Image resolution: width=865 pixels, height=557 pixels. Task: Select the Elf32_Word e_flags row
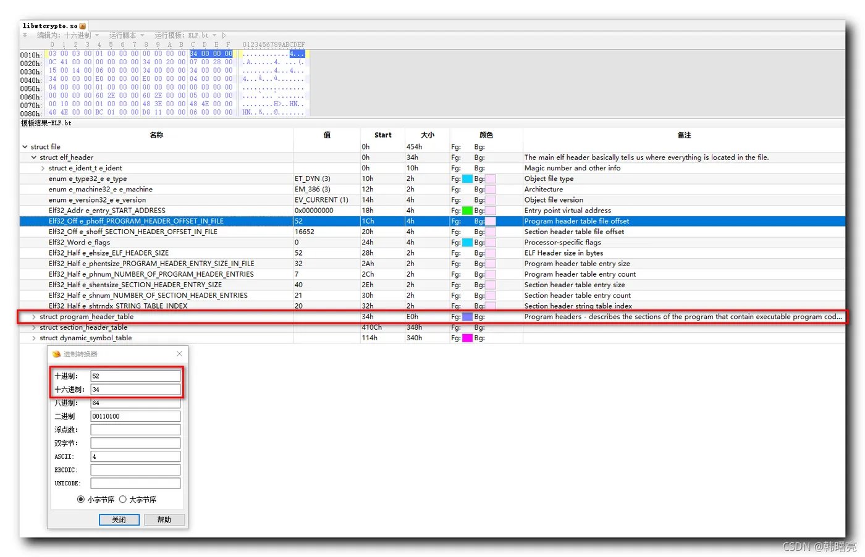[x=432, y=242]
